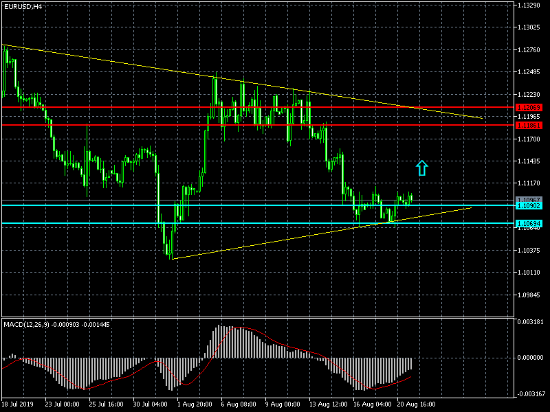Screen dimensions: 550x412
Task: Click the 18 Jul 2019 date label
Action: coord(19,404)
